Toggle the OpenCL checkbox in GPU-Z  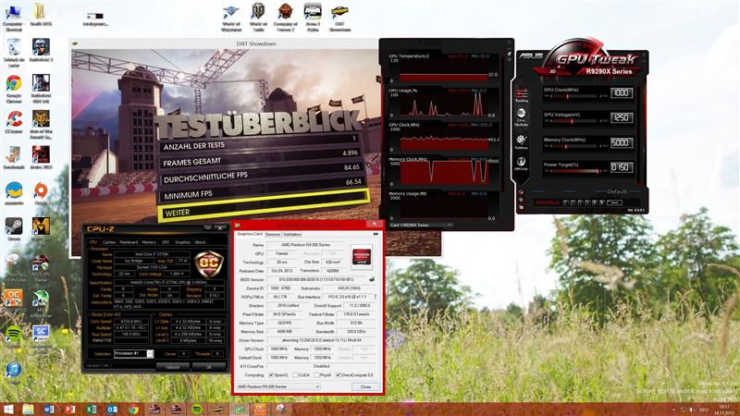270,374
